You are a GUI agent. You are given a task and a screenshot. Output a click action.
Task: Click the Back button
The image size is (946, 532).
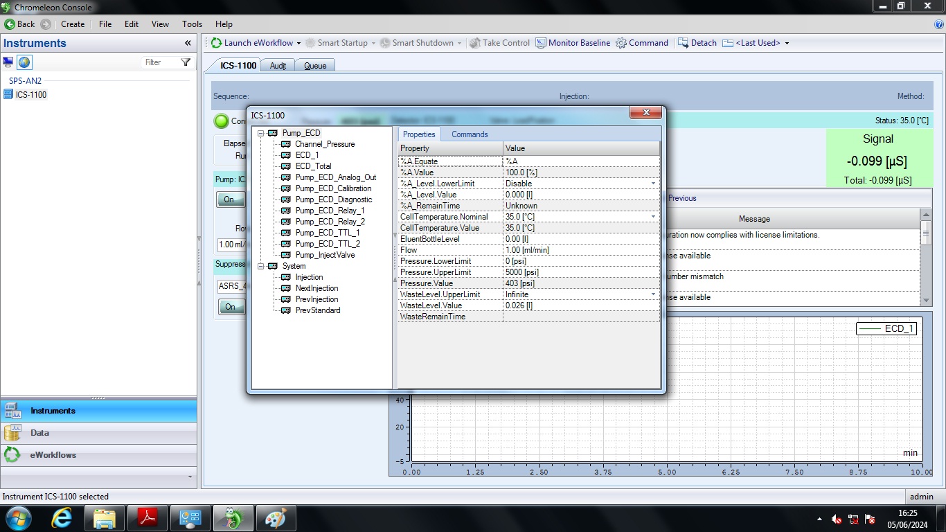tap(19, 24)
